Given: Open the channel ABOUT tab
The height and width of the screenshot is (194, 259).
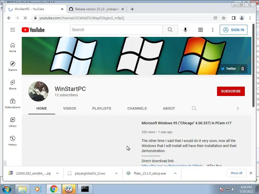Looking at the screenshot, I should (169, 108).
